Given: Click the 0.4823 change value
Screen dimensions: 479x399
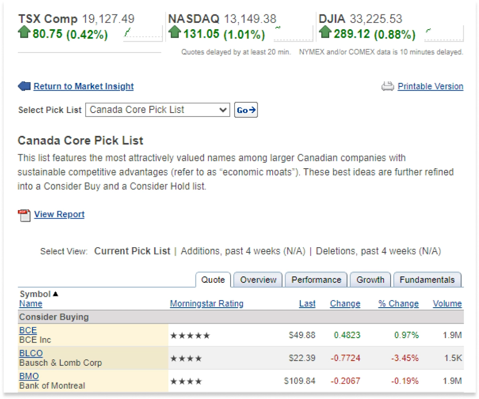Looking at the screenshot, I should click(x=347, y=335).
